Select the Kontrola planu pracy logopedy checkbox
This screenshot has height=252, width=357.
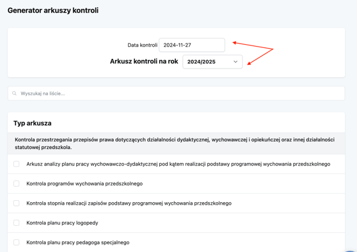click(x=17, y=223)
